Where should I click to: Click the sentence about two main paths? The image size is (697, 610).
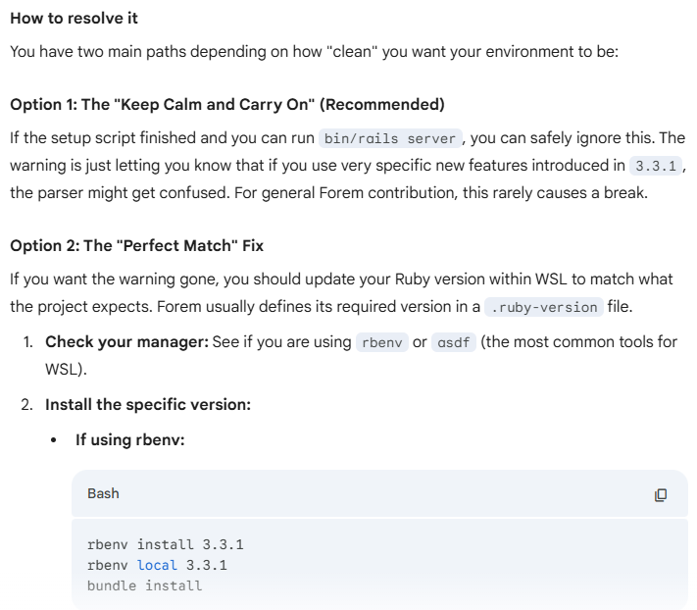click(315, 52)
